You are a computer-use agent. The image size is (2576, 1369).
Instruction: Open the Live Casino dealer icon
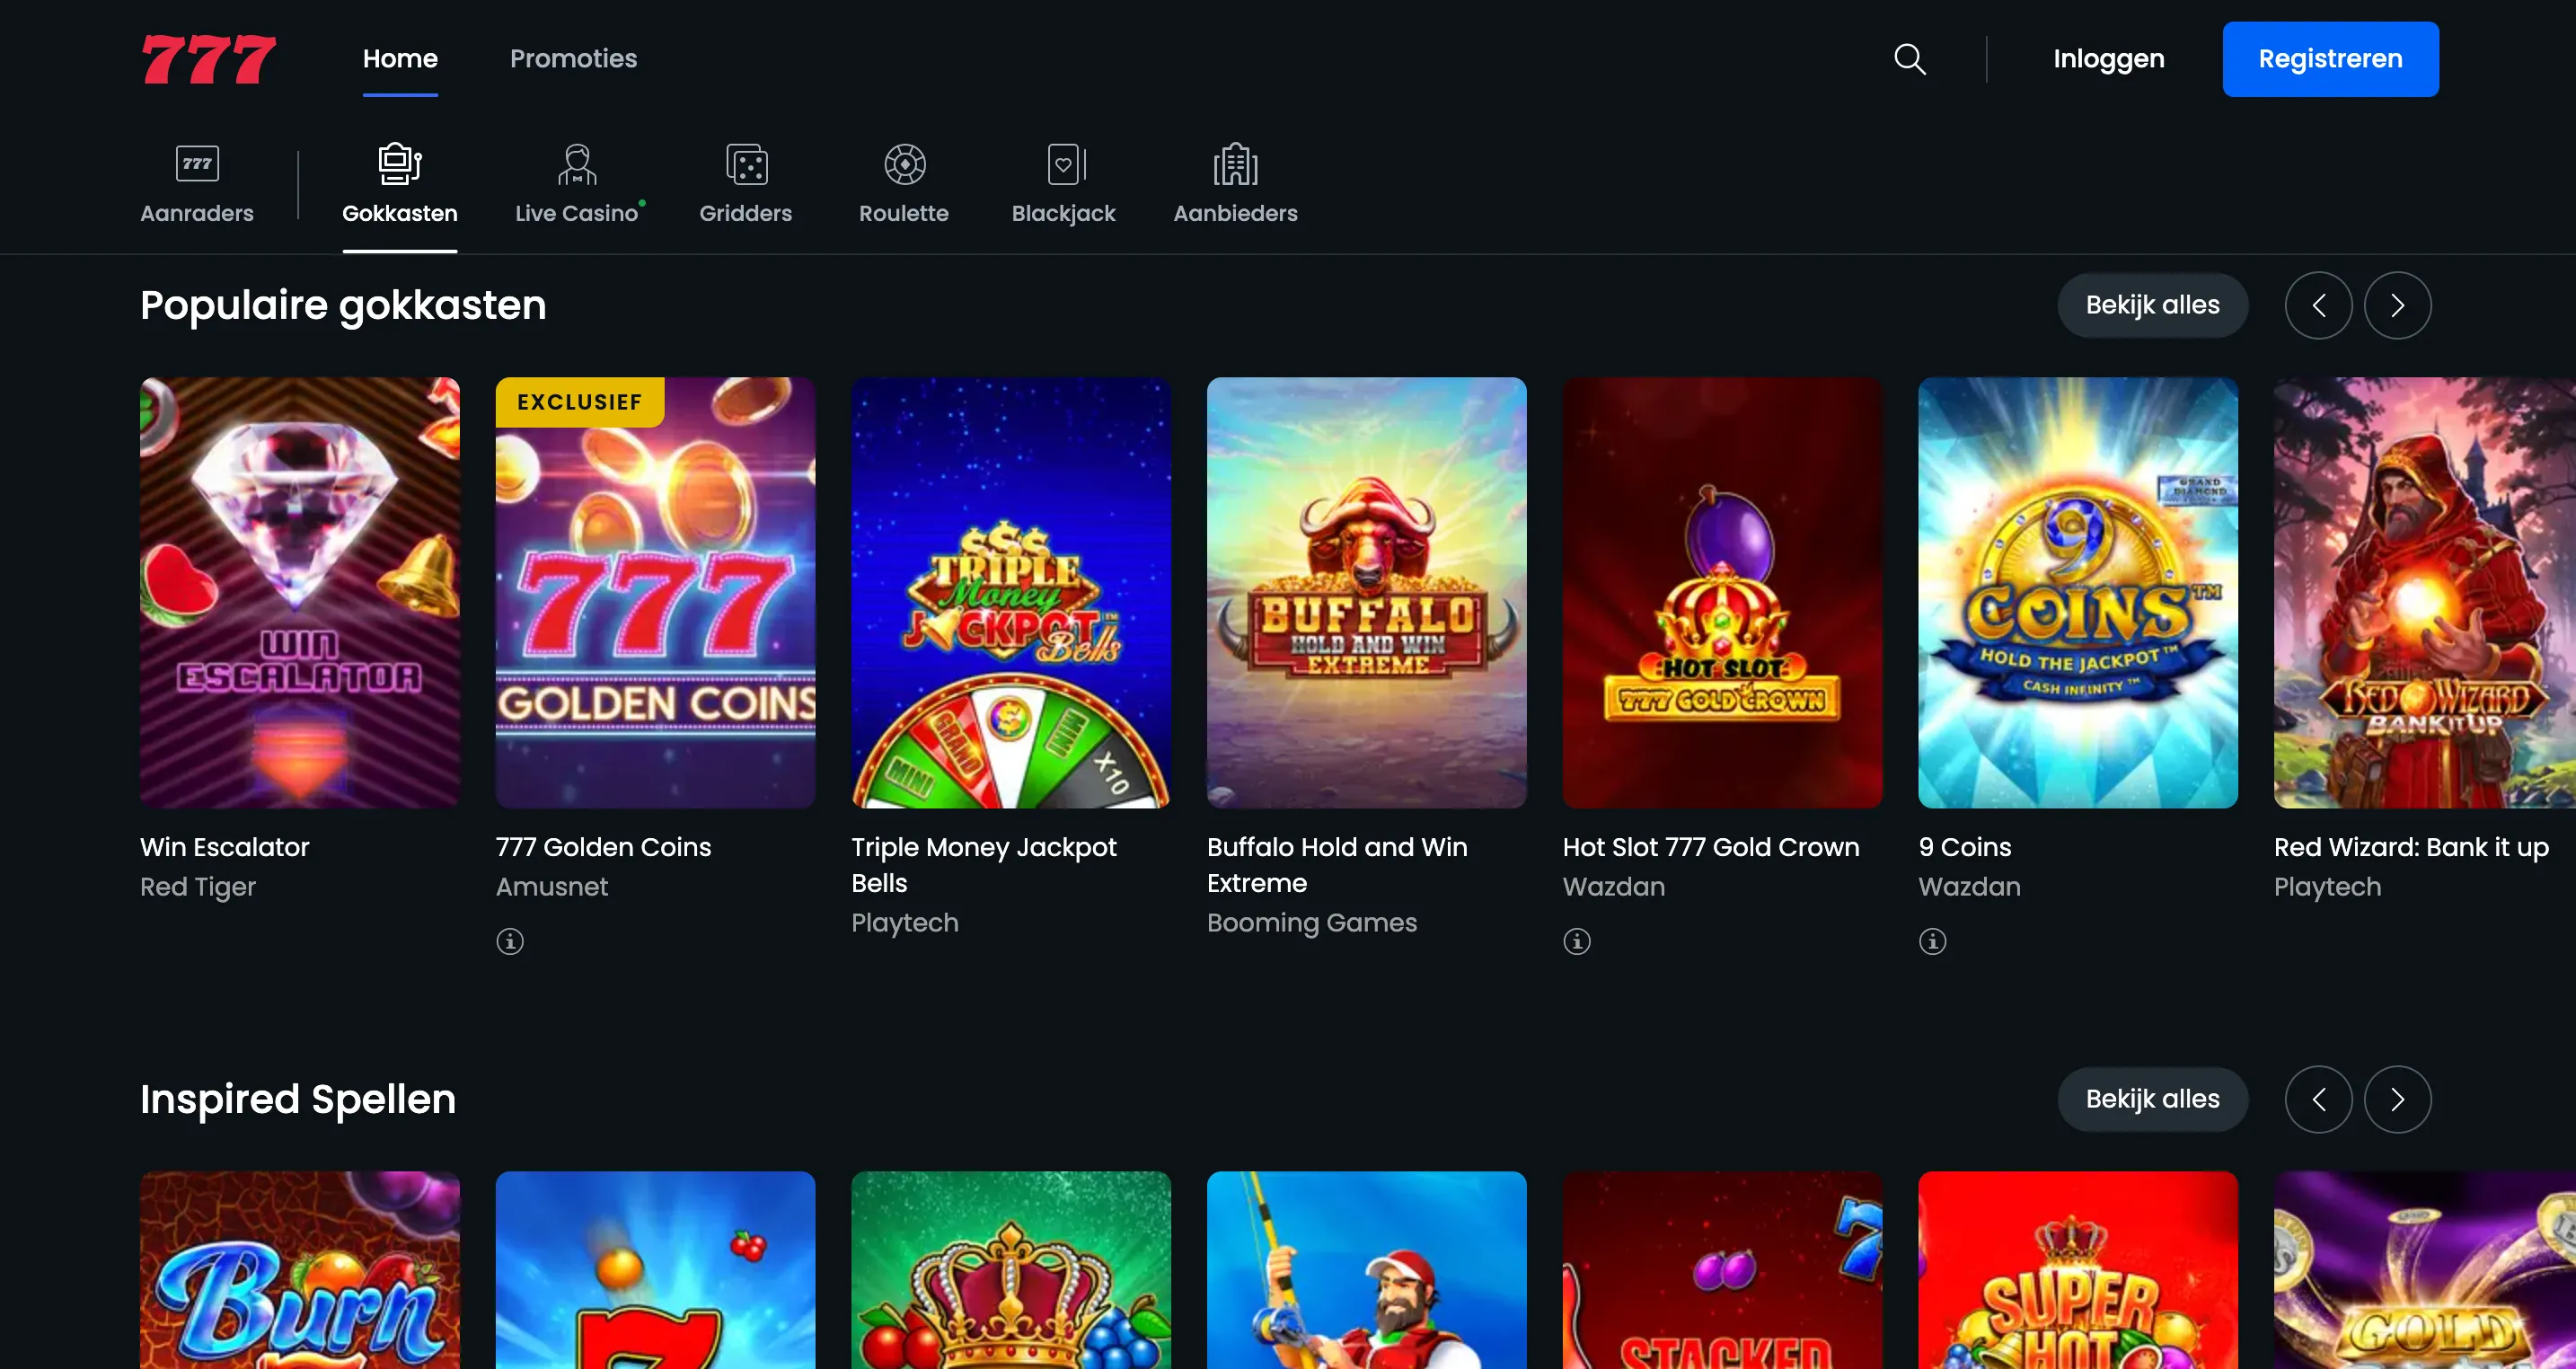577,164
